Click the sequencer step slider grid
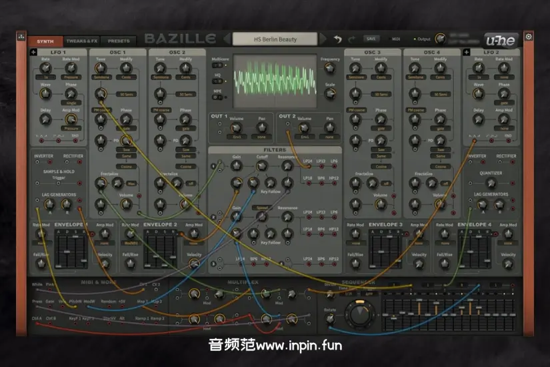 (x=449, y=314)
